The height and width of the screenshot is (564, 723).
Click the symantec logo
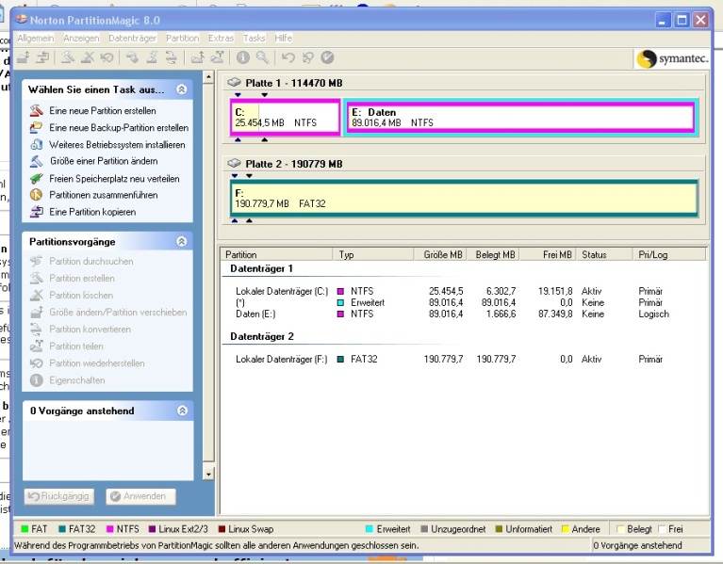671,59
